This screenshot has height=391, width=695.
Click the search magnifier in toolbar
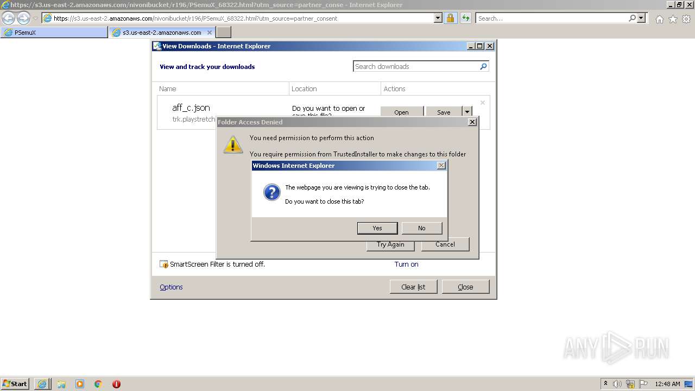click(x=632, y=18)
